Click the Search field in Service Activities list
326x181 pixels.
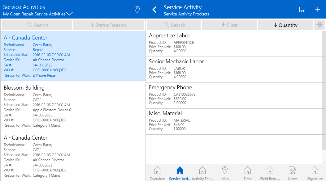coord(37,25)
